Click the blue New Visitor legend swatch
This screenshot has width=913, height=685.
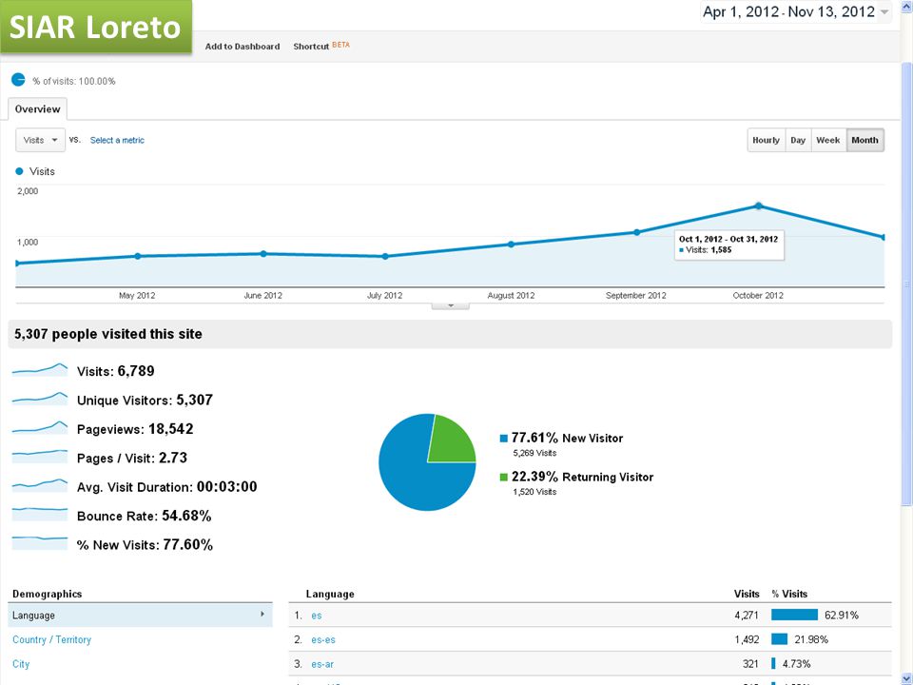[504, 438]
